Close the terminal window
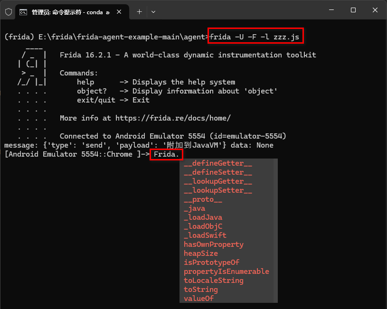This screenshot has width=387, height=309. [x=375, y=10]
